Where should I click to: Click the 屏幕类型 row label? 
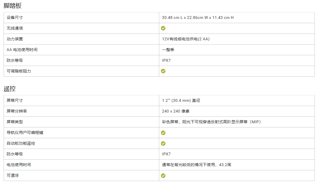pos(15,122)
